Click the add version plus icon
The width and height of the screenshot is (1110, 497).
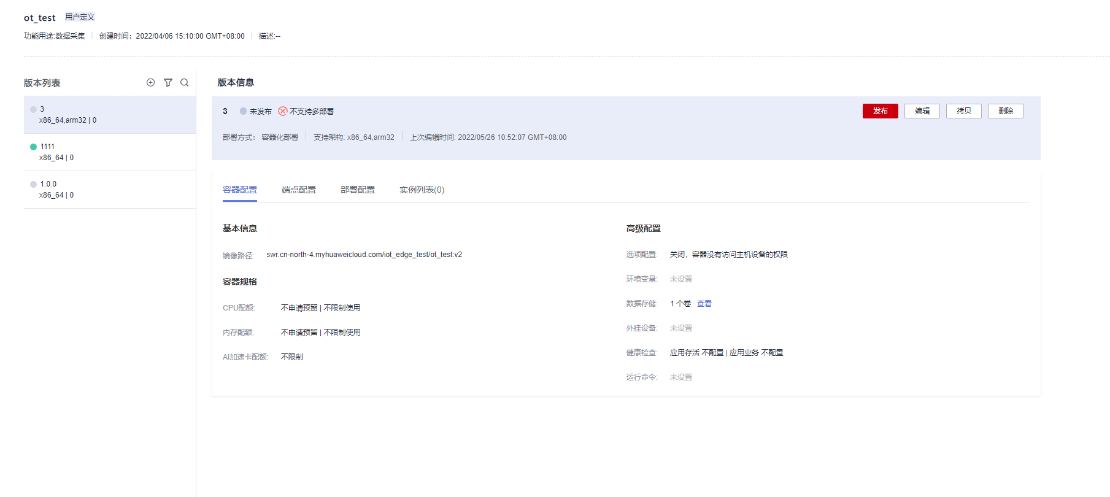150,82
